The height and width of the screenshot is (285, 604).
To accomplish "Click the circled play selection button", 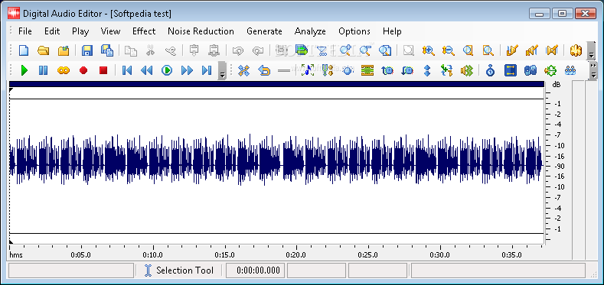I will click(x=167, y=70).
